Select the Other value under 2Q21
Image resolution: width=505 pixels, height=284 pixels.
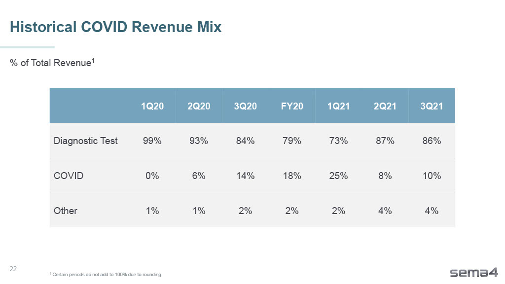point(385,211)
